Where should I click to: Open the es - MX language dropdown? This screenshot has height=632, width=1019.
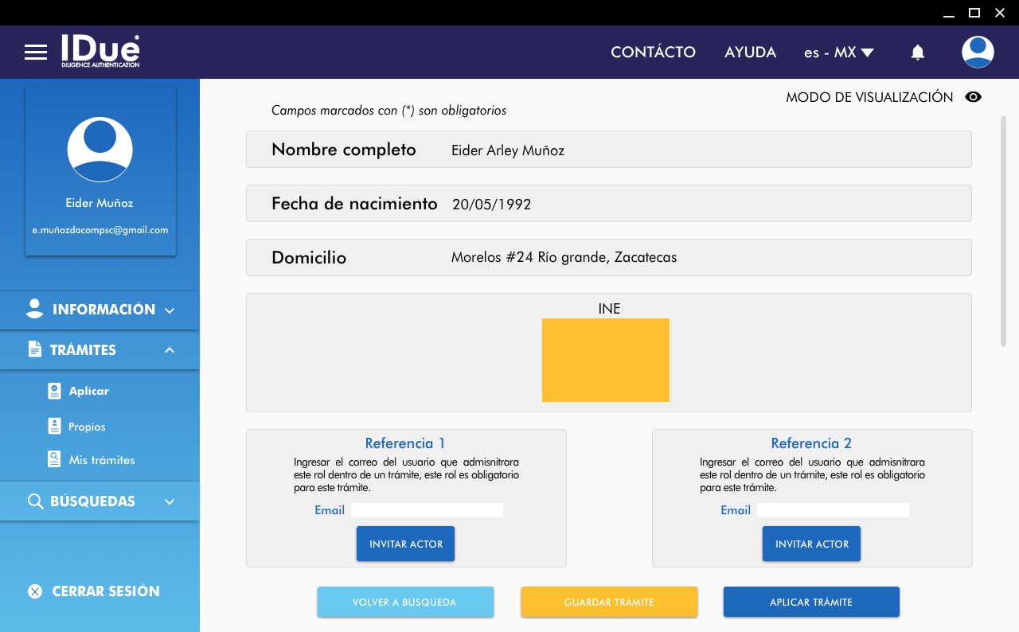838,53
